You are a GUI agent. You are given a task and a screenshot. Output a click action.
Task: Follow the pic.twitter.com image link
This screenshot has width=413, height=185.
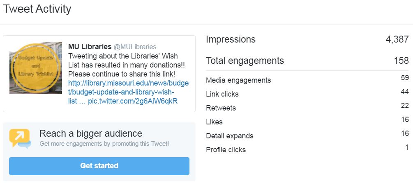(133, 101)
